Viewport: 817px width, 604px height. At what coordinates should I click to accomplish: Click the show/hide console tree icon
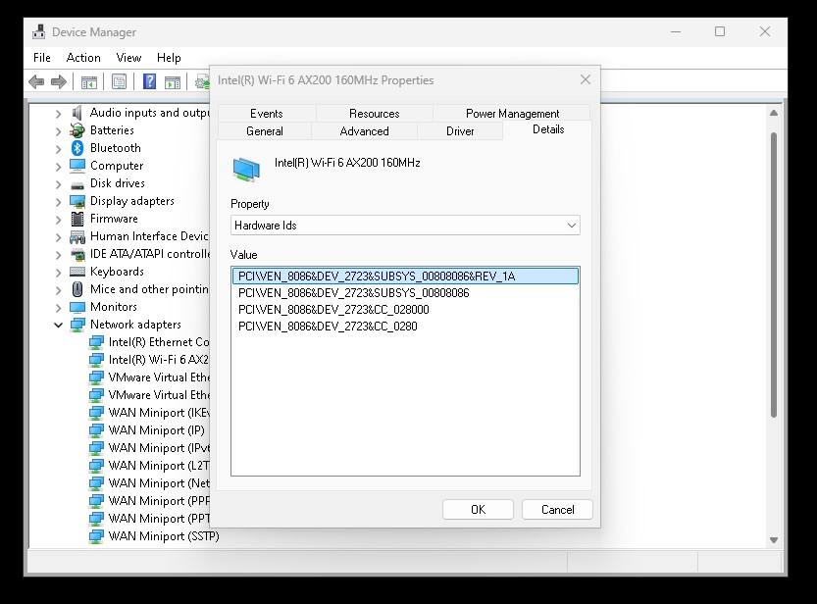(x=89, y=81)
